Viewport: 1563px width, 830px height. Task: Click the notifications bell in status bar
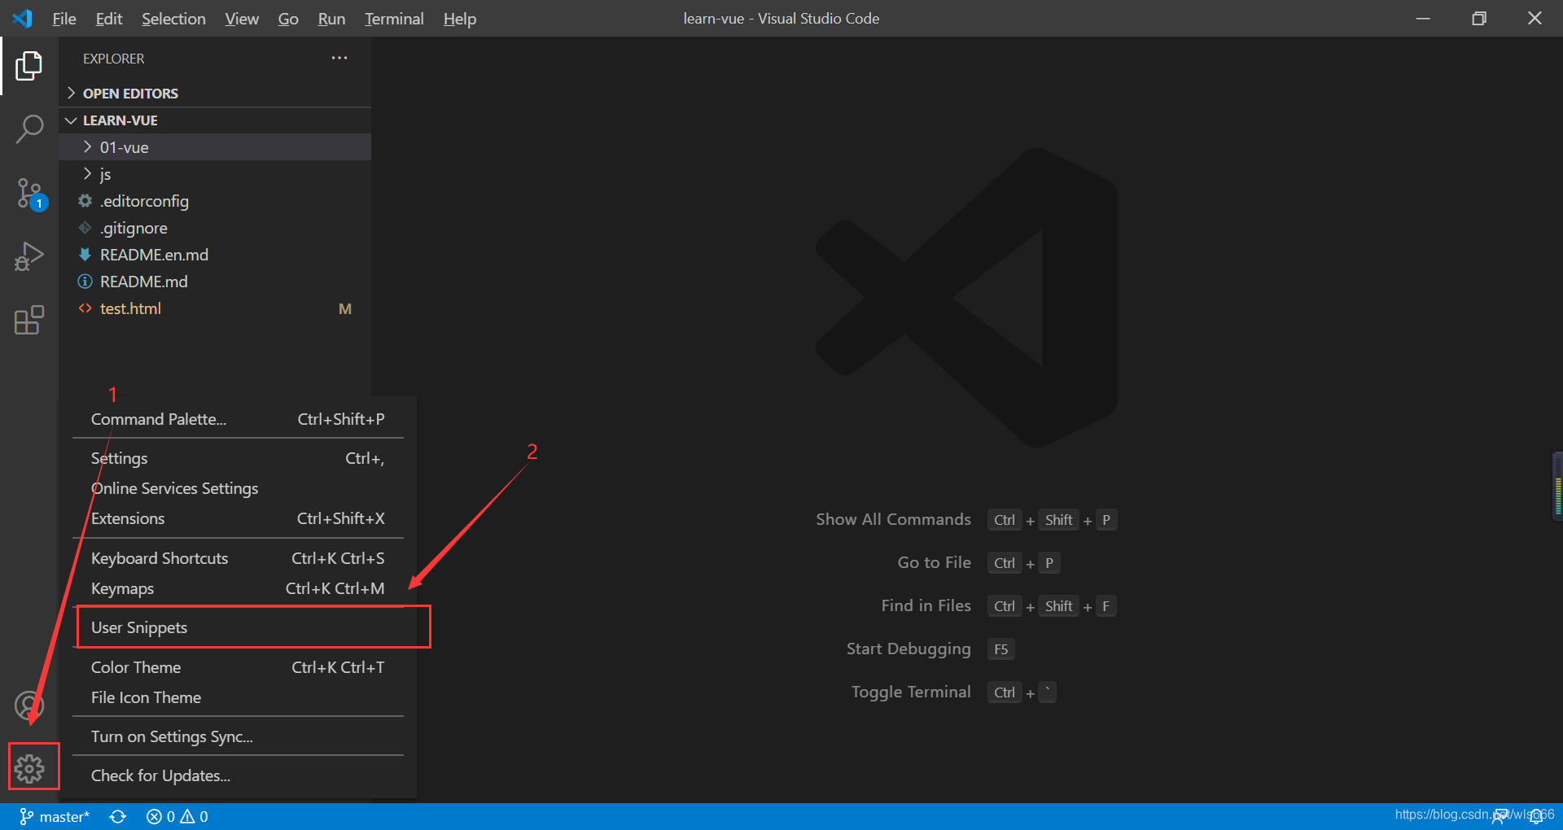pyautogui.click(x=1537, y=817)
